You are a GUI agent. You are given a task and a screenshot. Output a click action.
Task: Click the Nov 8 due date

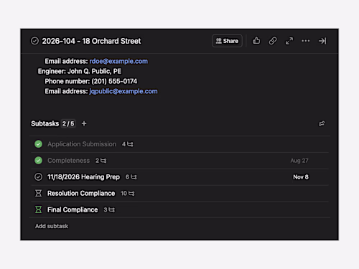pos(301,177)
